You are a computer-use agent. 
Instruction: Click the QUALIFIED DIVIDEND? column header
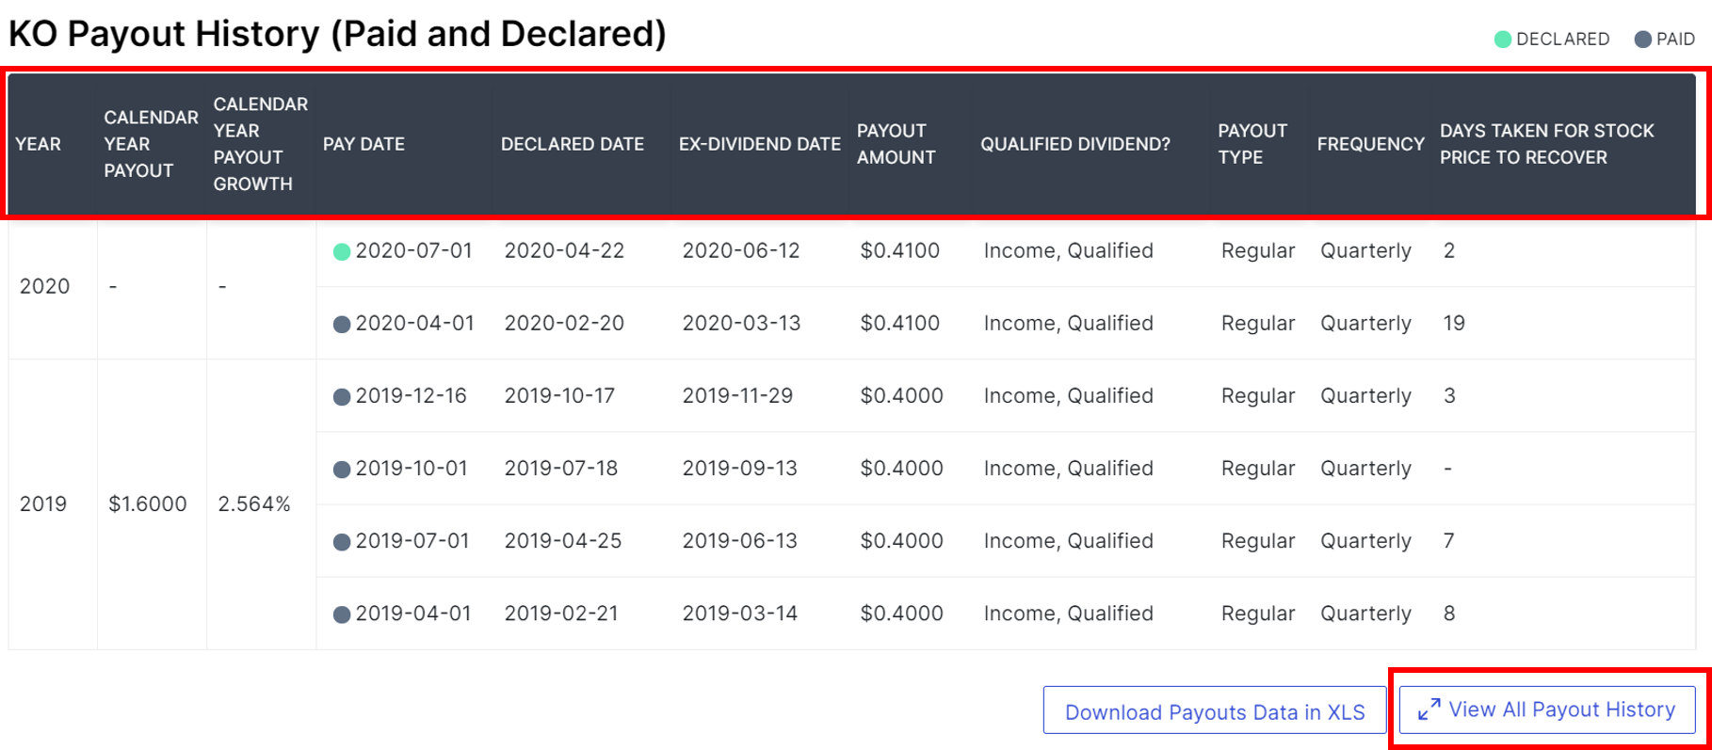coord(1075,144)
